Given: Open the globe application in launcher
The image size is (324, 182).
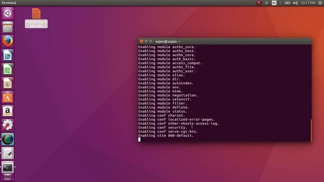Looking at the screenshot, I should click(x=8, y=139).
